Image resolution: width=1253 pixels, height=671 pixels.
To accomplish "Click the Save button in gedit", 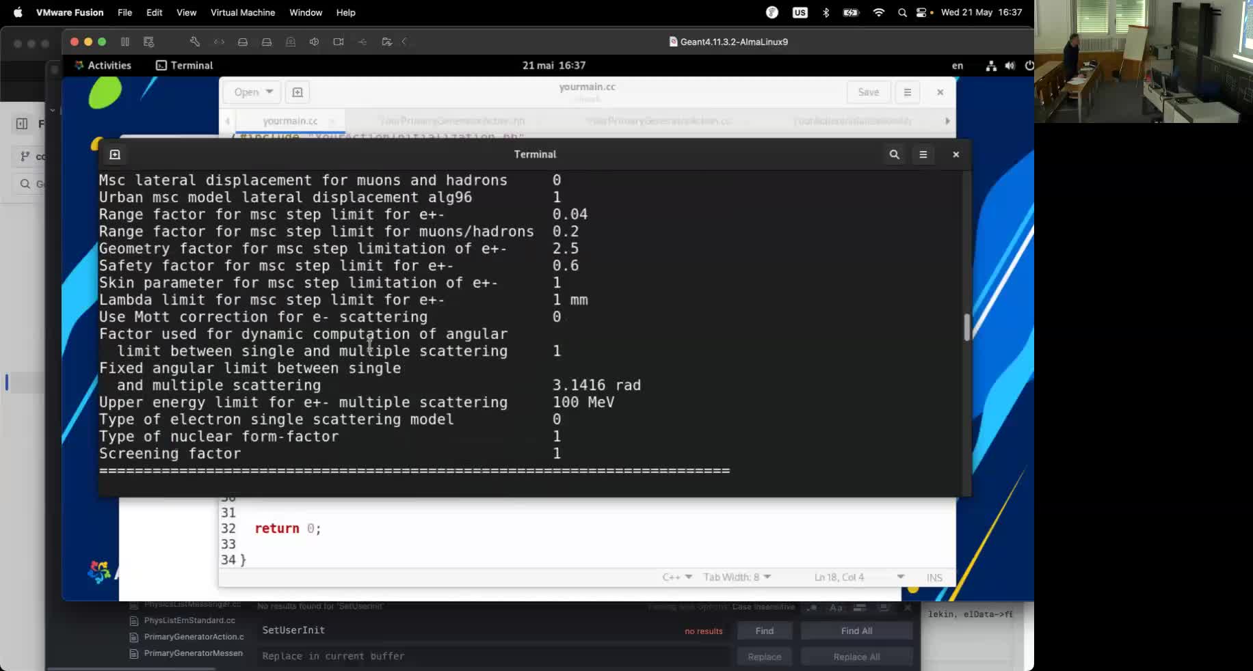I will click(868, 92).
